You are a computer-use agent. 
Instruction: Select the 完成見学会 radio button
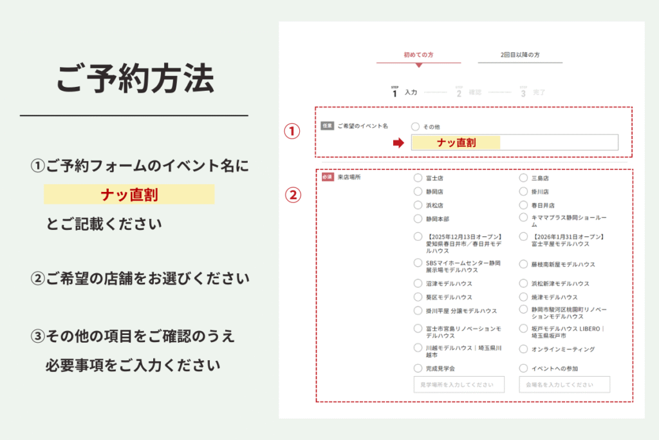click(418, 368)
